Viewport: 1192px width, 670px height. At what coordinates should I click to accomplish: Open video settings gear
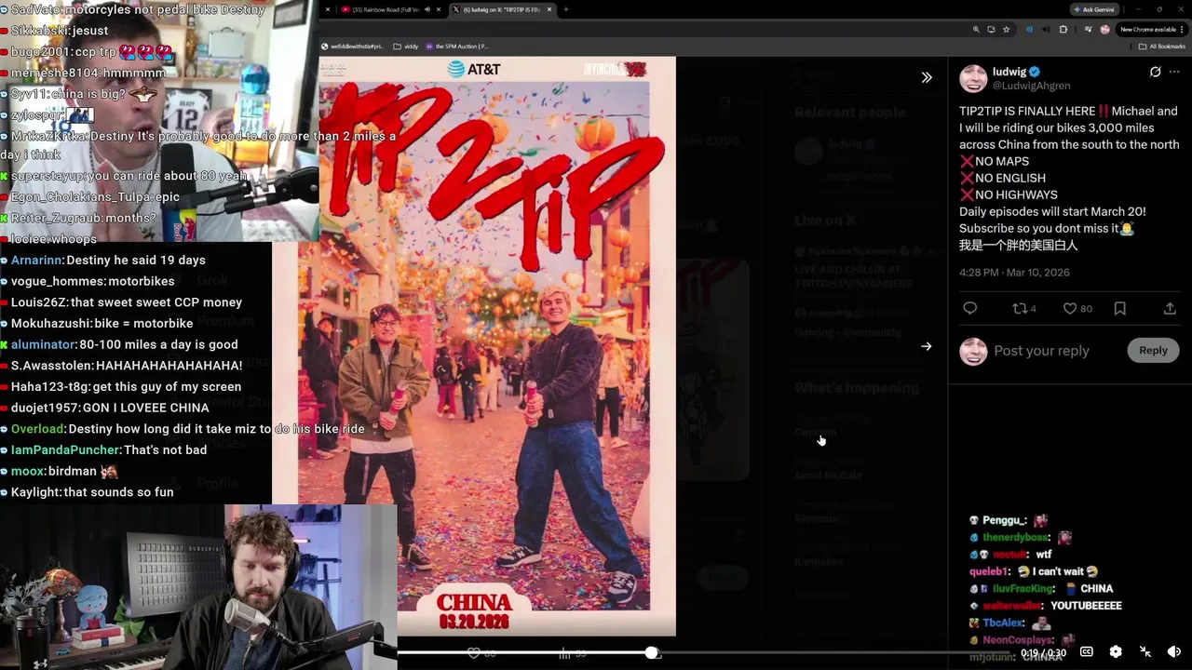[x=1116, y=652]
